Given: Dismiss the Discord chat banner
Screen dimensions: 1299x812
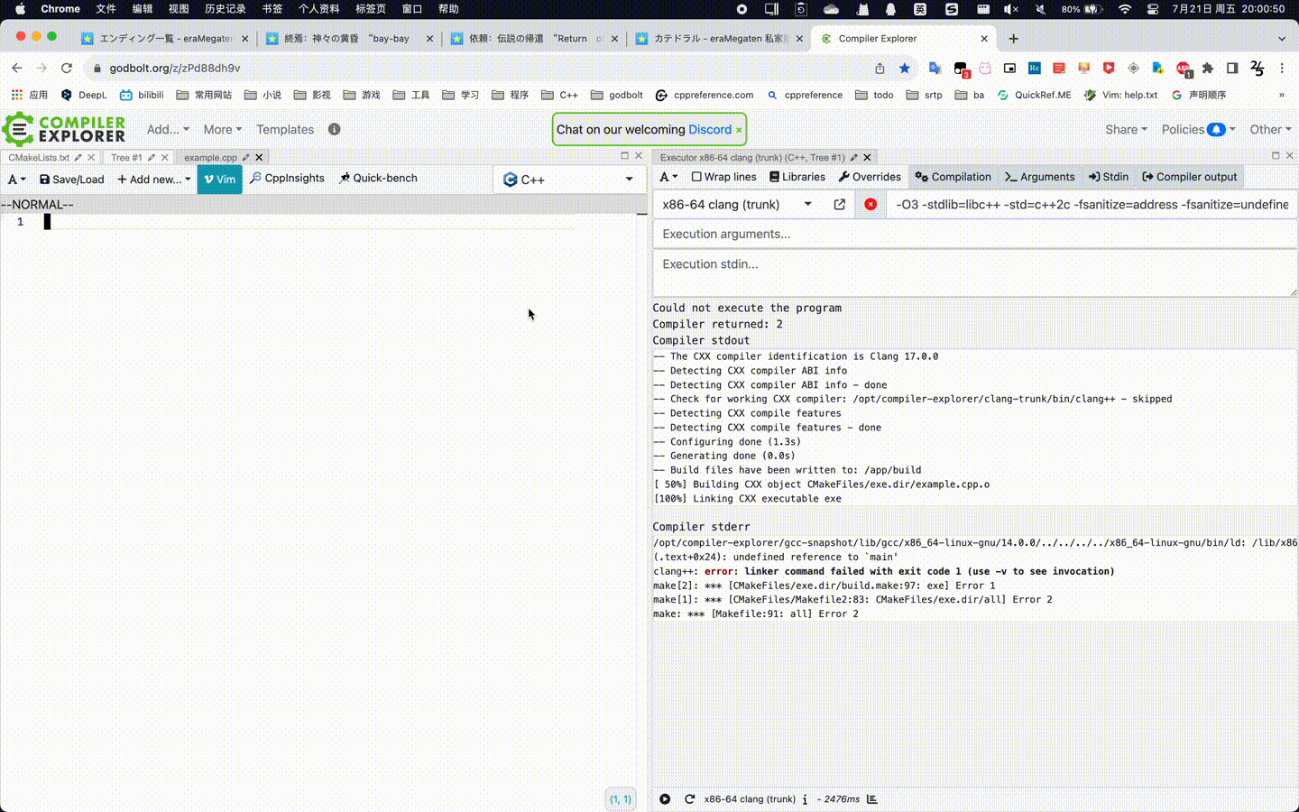Looking at the screenshot, I should pos(739,130).
